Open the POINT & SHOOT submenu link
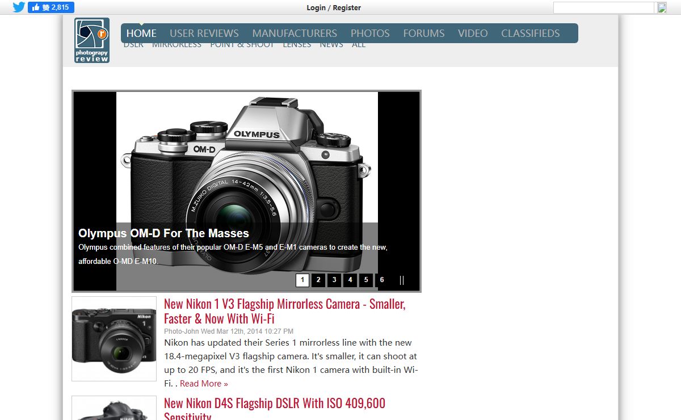Viewport: 681px width, 420px height. [x=242, y=45]
